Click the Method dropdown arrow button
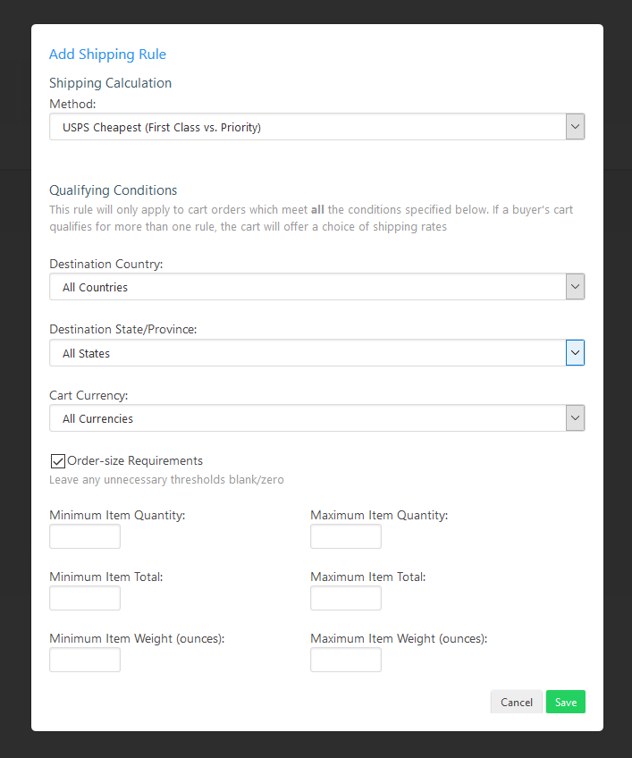 (x=576, y=127)
